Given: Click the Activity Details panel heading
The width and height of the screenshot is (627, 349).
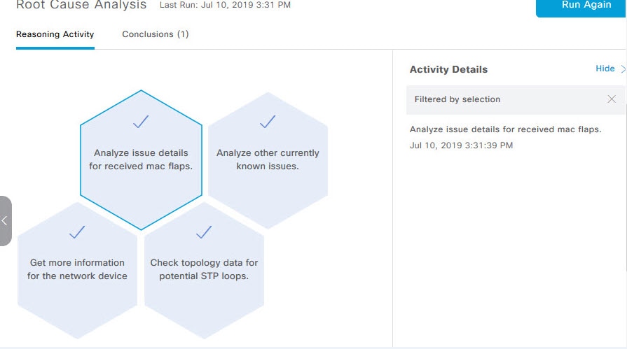Looking at the screenshot, I should pyautogui.click(x=448, y=69).
